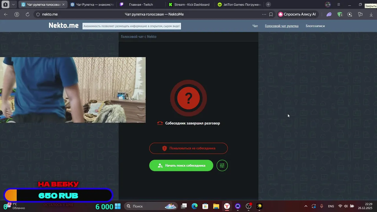Viewport: 377px width, 212px height.
Task: Open the Alice assistant taskbar icon
Action: point(238,206)
